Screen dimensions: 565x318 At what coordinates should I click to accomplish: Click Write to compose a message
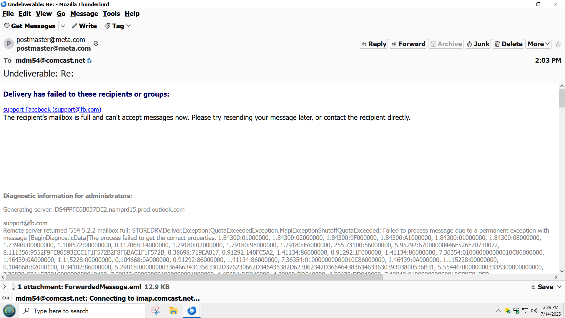pyautogui.click(x=84, y=26)
